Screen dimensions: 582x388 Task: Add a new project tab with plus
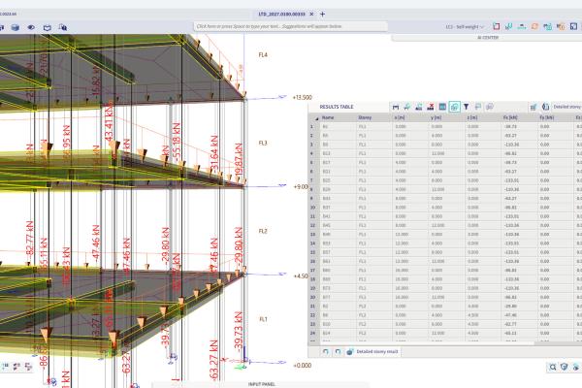323,15
